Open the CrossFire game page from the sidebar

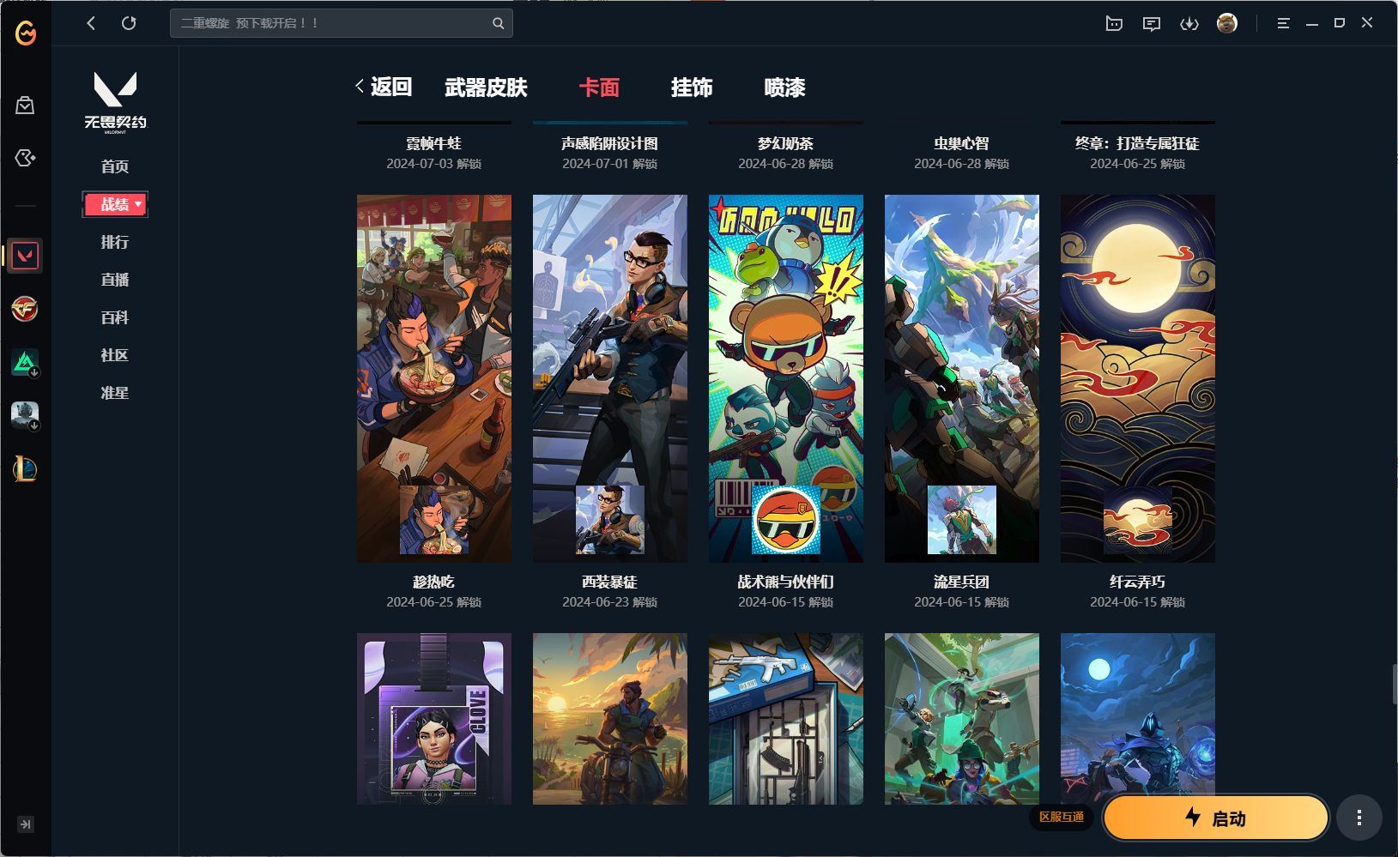(25, 310)
